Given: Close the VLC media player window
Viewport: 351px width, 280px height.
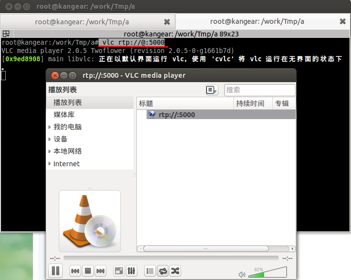Looking at the screenshot, I should click(x=55, y=75).
